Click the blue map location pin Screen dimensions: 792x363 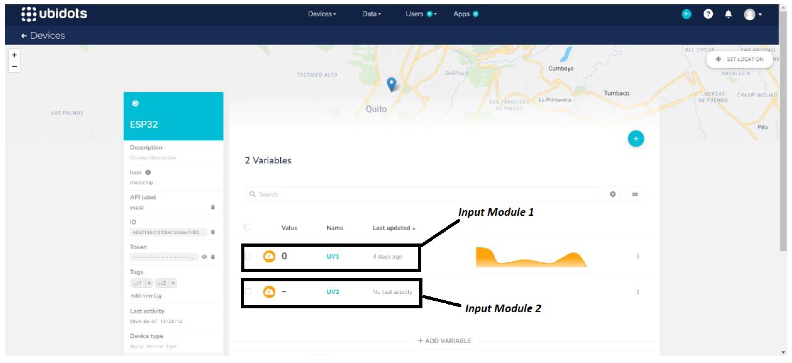tap(391, 84)
